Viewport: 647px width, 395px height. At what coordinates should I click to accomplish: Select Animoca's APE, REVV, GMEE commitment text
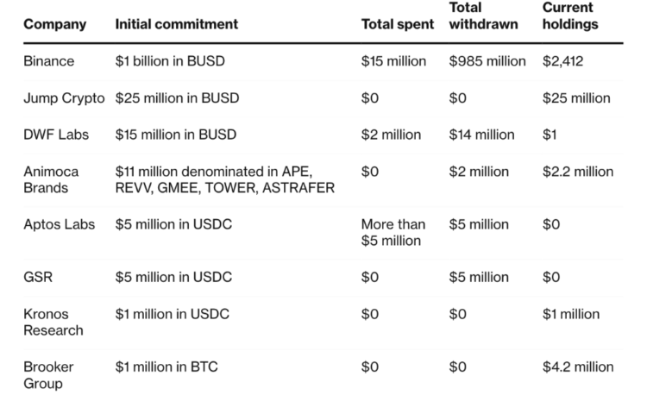point(224,179)
